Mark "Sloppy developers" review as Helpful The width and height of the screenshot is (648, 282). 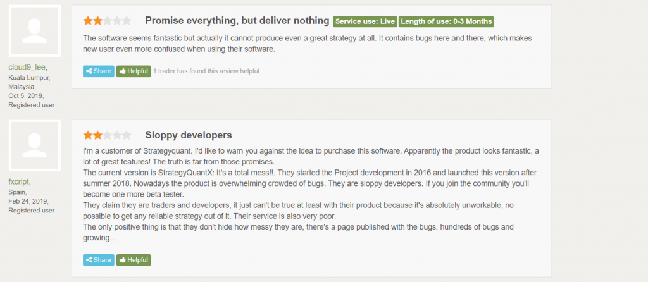(134, 260)
